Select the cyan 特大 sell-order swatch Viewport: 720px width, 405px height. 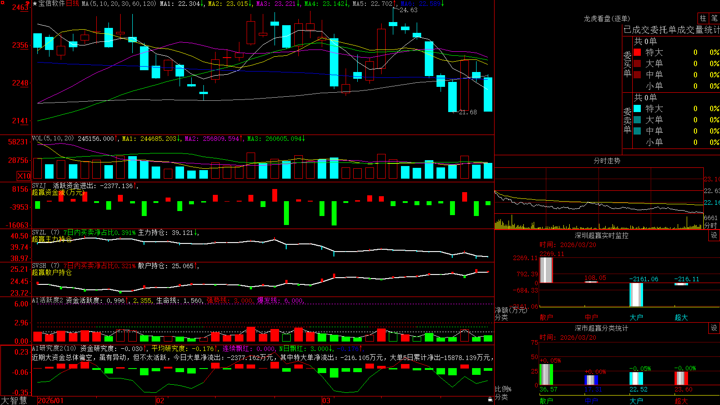tap(637, 108)
